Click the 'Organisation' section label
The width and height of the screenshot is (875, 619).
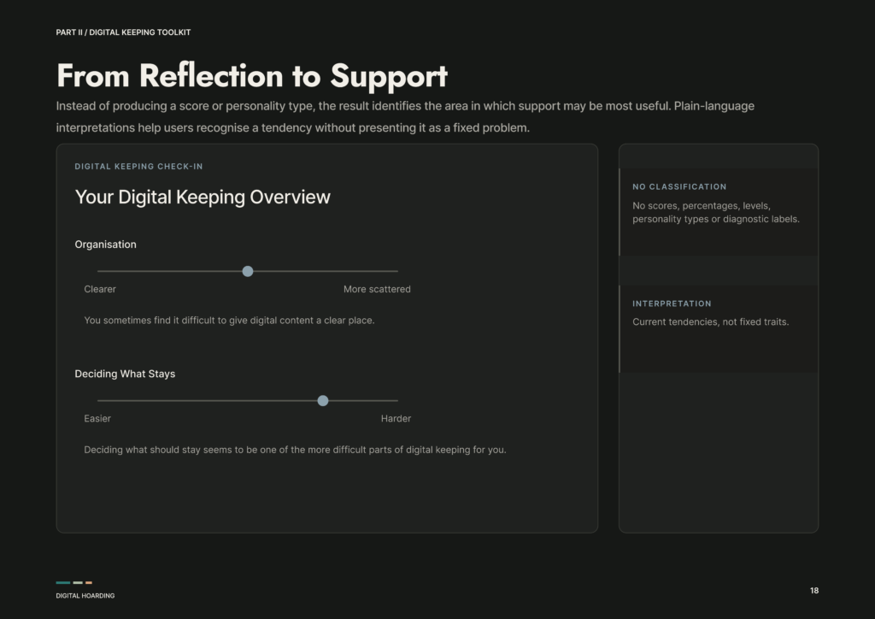(105, 245)
